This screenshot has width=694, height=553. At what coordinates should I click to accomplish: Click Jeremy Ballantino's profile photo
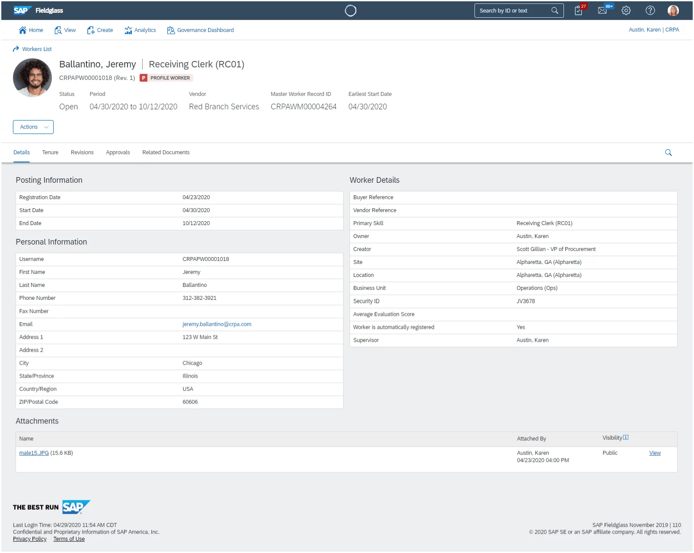(32, 78)
